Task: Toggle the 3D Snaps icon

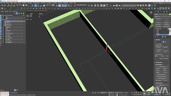Action: [x=63, y=5]
